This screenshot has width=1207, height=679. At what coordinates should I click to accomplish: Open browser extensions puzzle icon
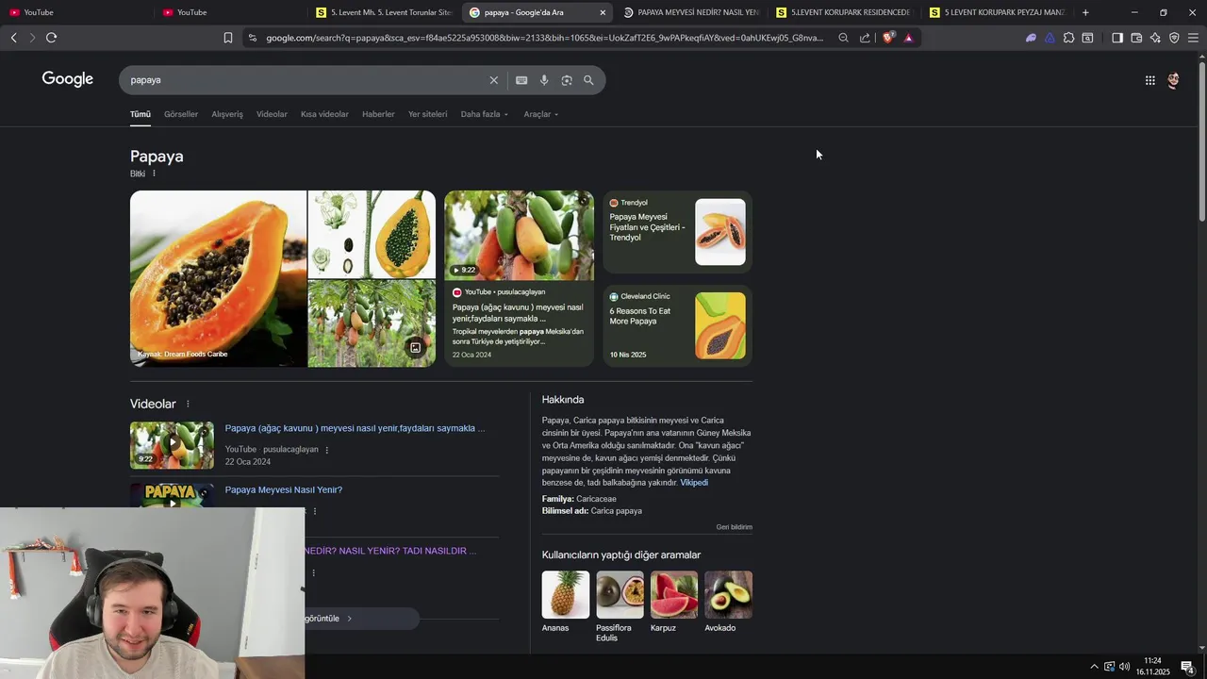coord(1068,38)
